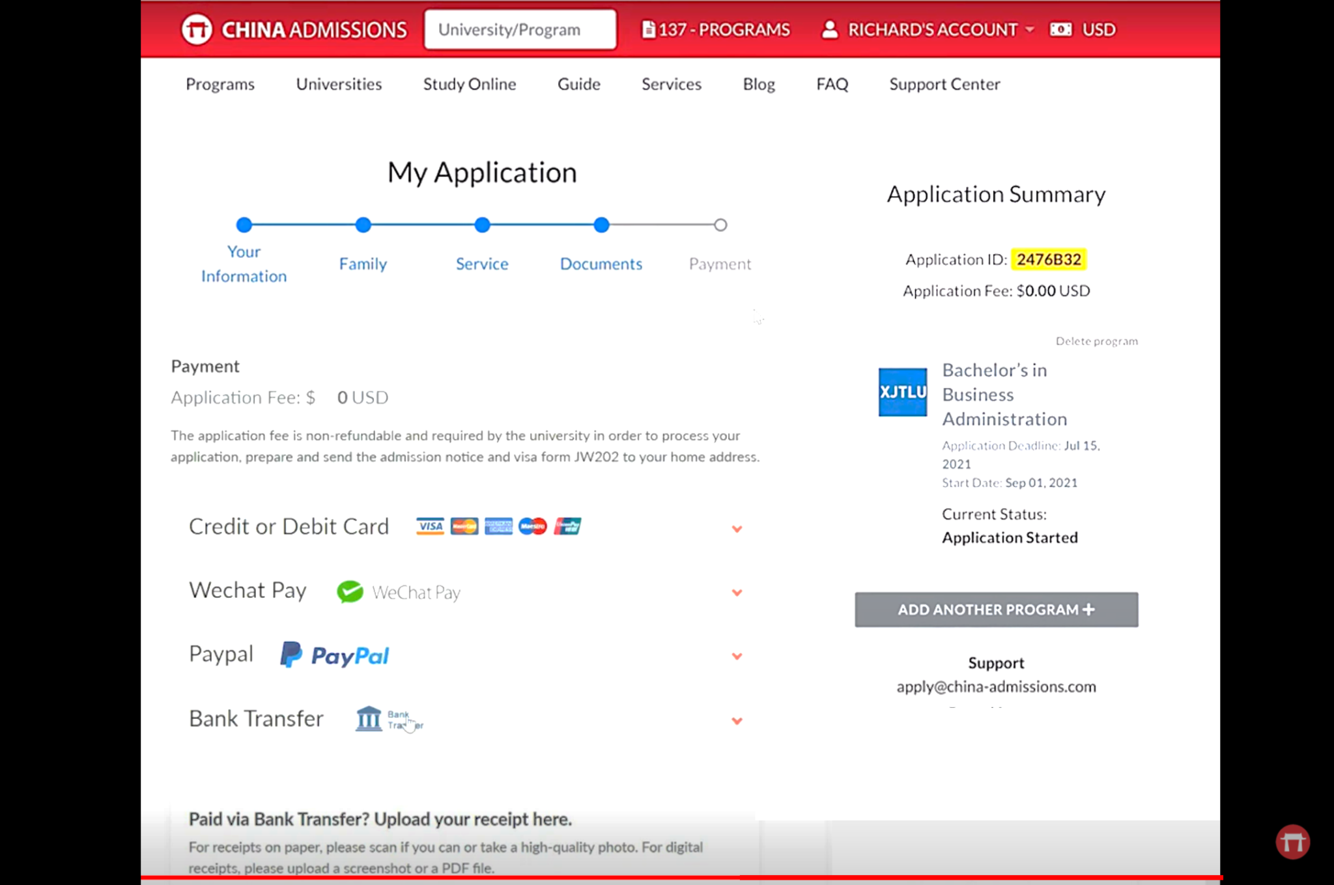Screen dimensions: 1334x885
Task: Click ADD ANOTHER PROGRAM button
Action: point(995,610)
